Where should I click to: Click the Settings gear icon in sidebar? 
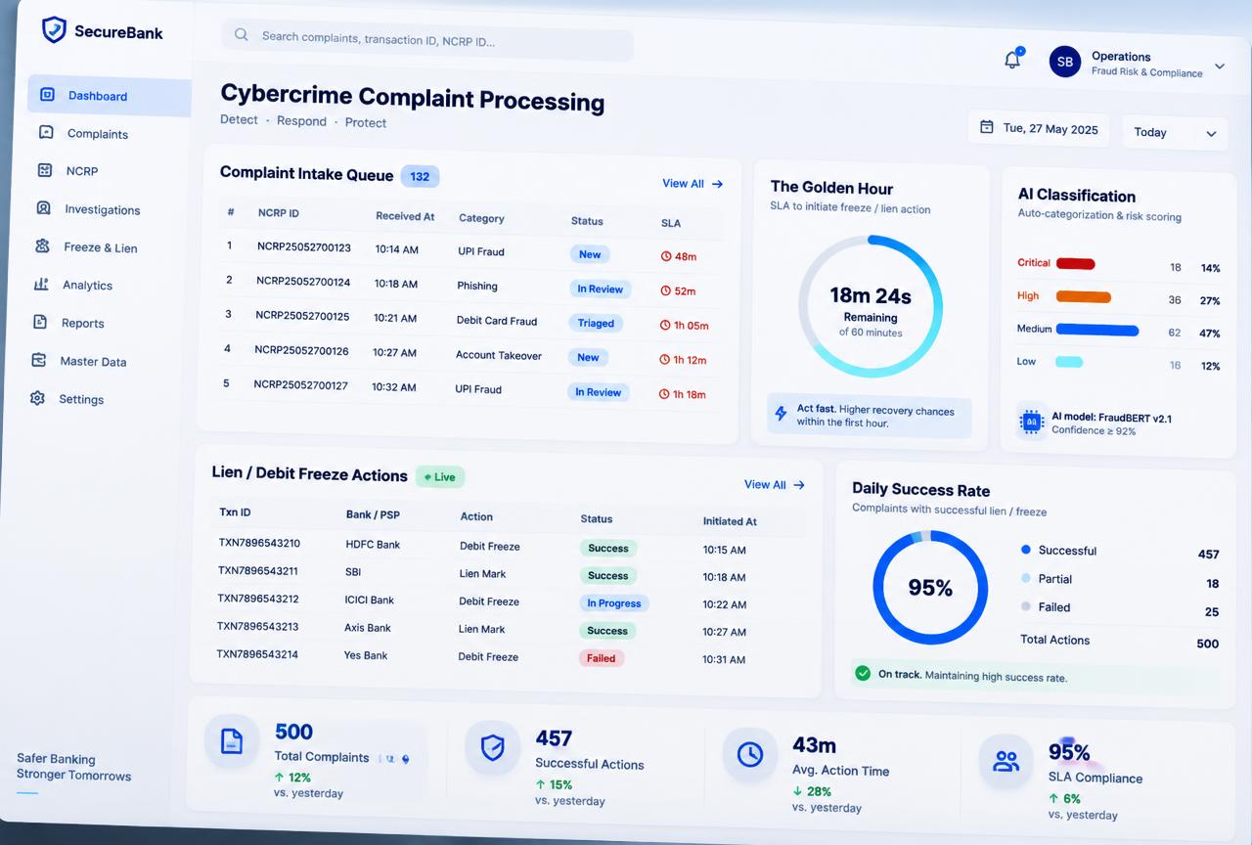[37, 398]
